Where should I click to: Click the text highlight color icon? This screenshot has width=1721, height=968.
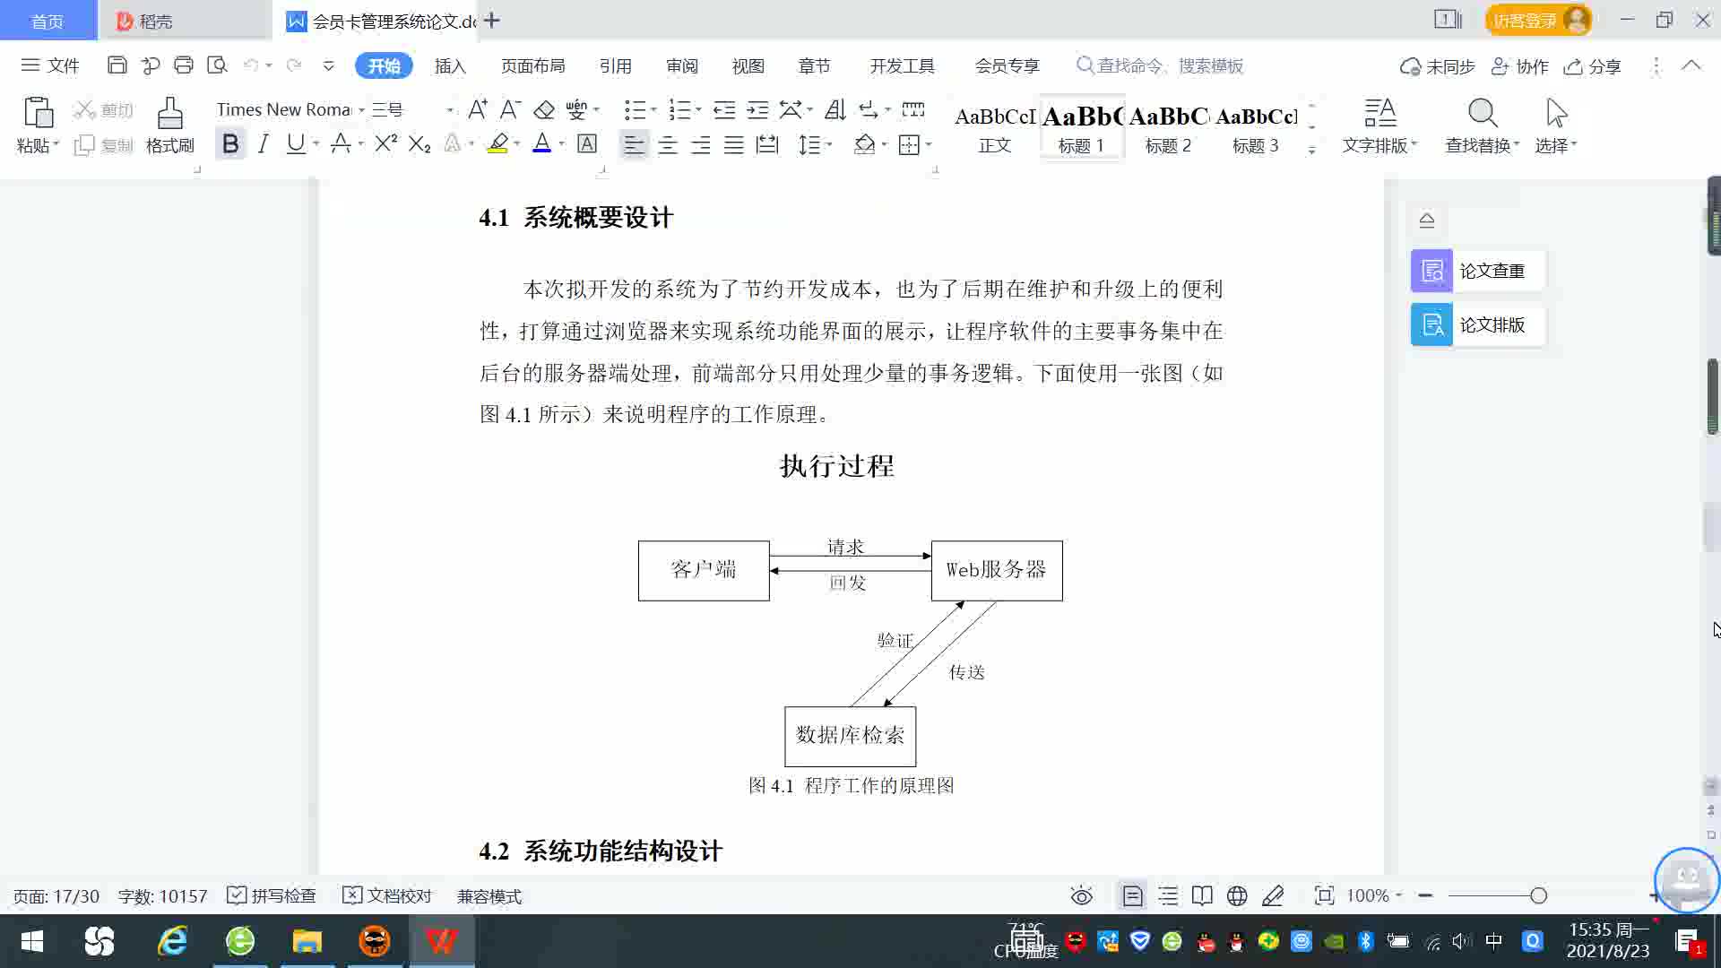point(497,143)
